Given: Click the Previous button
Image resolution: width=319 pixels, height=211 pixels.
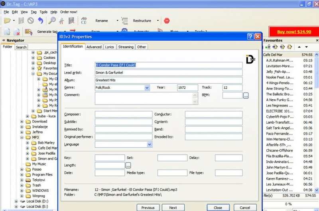Looking at the screenshot, I should coord(148,207).
